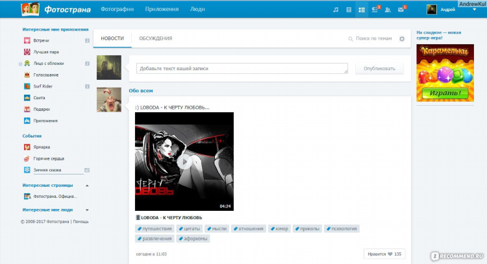Open the Surf Rider app icon
487x264 pixels.
click(x=27, y=86)
